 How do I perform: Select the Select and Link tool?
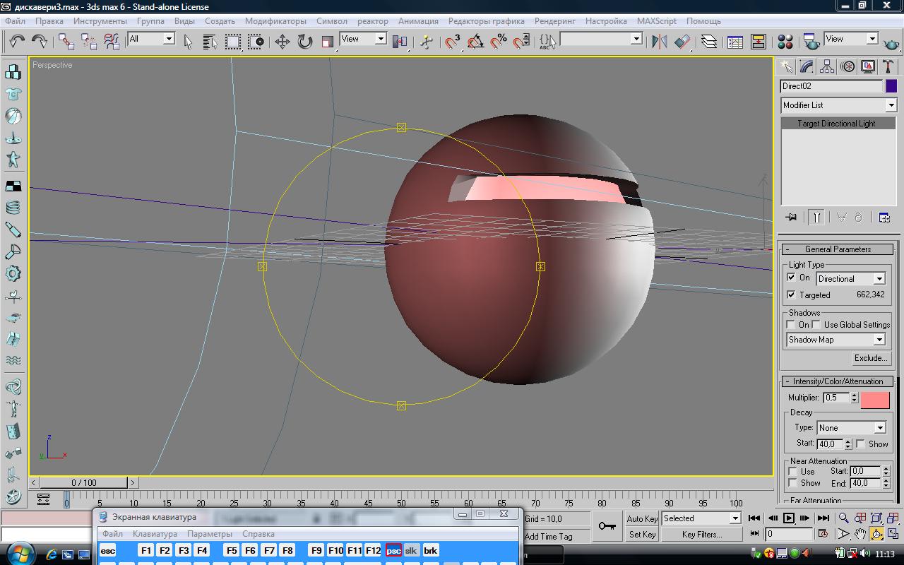click(x=66, y=42)
